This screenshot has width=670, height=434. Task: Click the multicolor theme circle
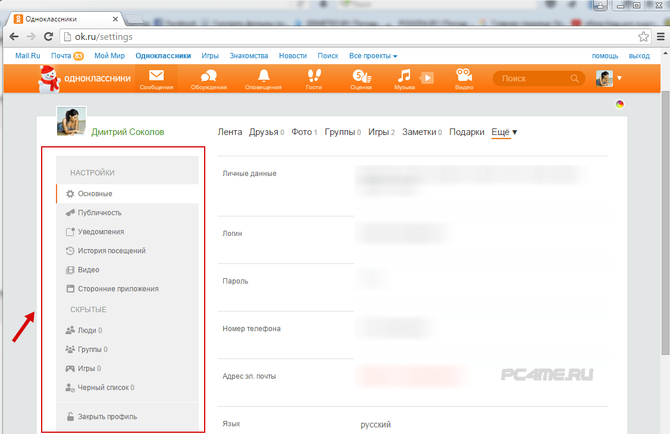(619, 105)
